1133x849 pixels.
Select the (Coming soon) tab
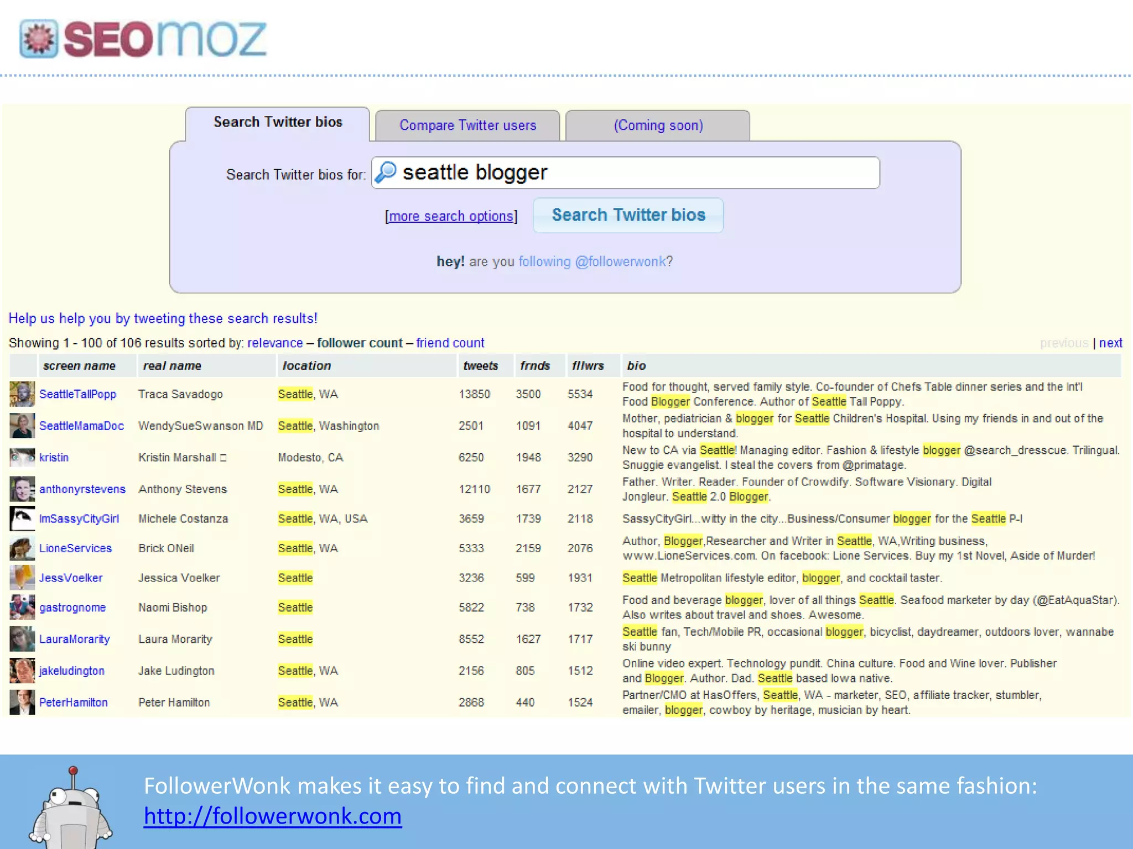(x=658, y=125)
